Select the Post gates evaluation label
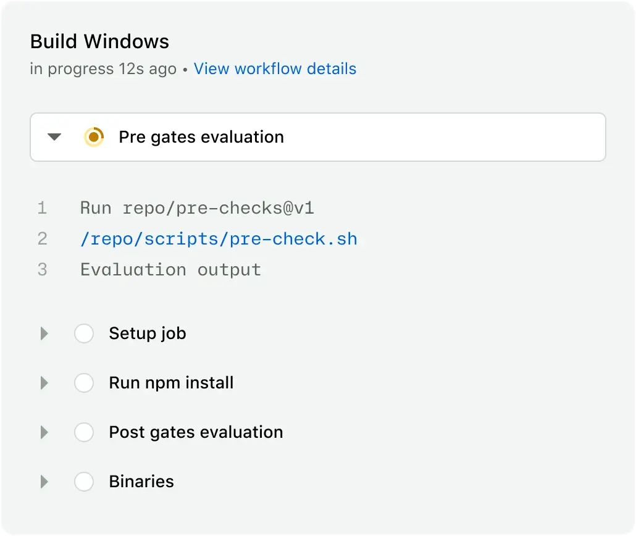 tap(196, 432)
